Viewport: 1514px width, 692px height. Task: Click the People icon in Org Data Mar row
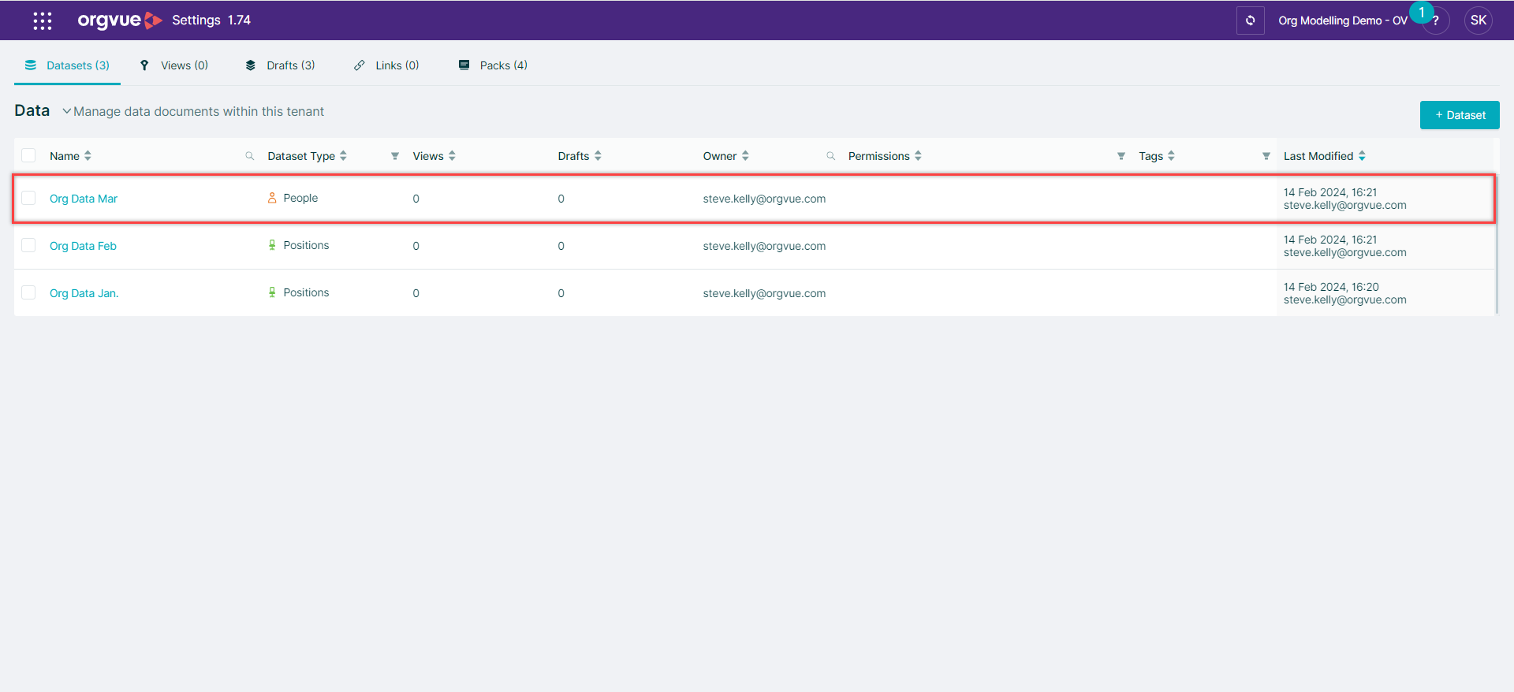(272, 198)
